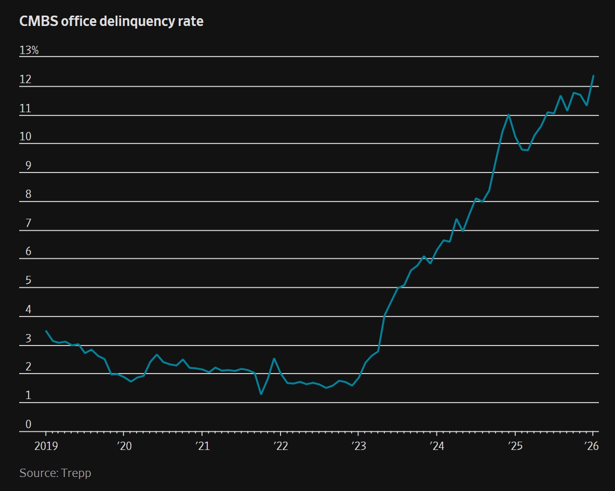This screenshot has height=491, width=615.
Task: Click the 13% y-axis label
Action: [x=29, y=50]
